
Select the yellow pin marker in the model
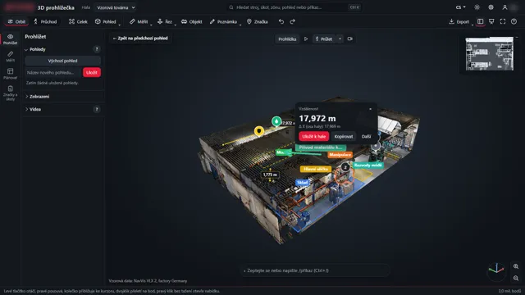[259, 131]
